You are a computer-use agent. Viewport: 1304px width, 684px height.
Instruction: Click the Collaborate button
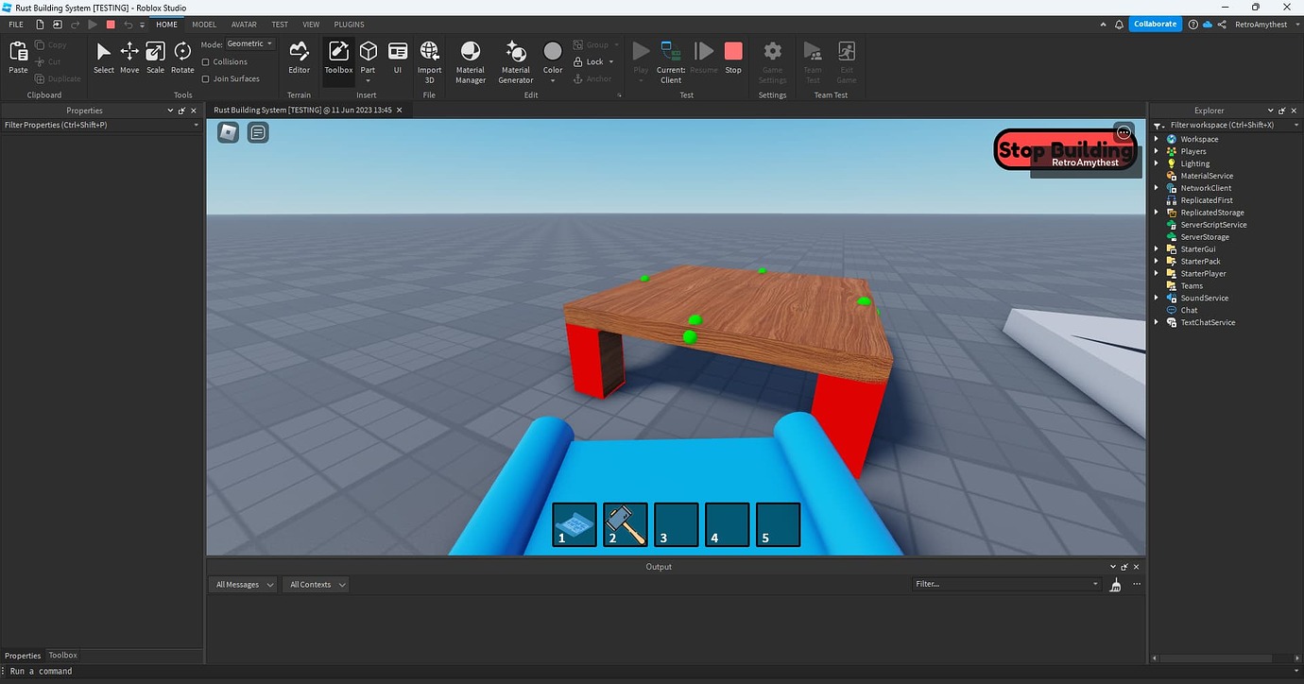pyautogui.click(x=1155, y=24)
